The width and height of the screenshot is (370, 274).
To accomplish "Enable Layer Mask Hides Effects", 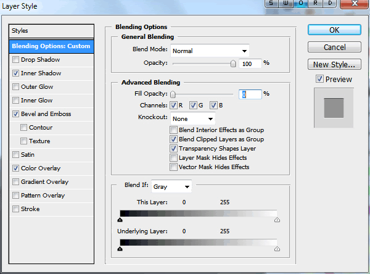I will pos(173,158).
